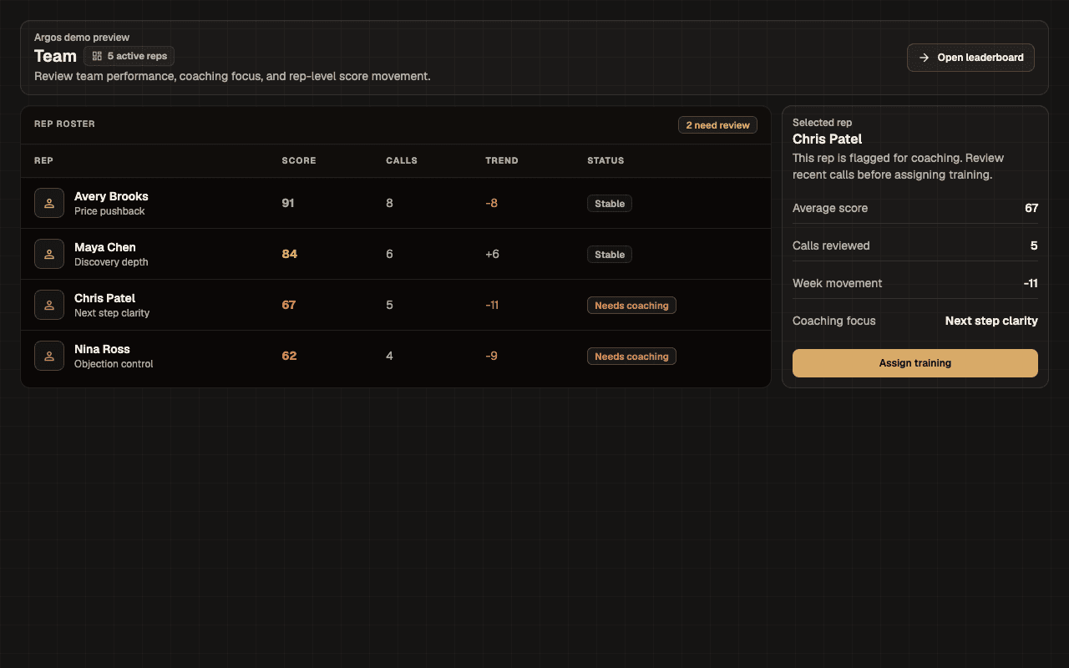
Task: Click the grid icon beside active reps
Action: tap(97, 56)
